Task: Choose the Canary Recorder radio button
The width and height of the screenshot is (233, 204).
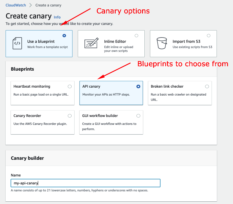Action: click(x=70, y=116)
